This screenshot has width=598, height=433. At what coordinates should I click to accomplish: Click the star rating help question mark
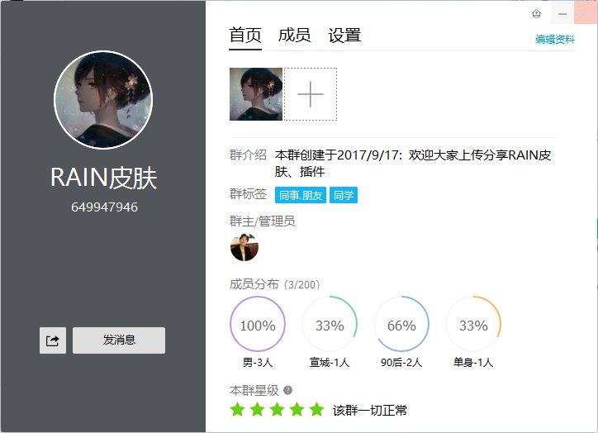pyautogui.click(x=288, y=390)
